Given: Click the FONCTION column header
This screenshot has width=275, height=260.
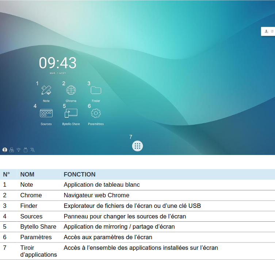Looking at the screenshot, I should (80, 174).
